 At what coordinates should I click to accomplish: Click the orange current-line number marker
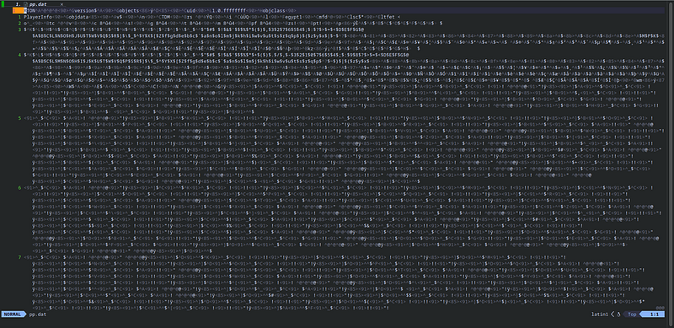(18, 10)
